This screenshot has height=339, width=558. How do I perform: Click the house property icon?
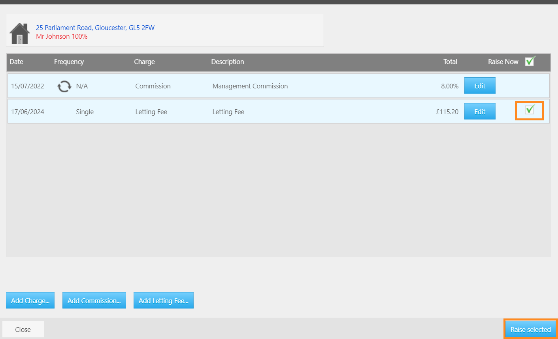tap(20, 33)
